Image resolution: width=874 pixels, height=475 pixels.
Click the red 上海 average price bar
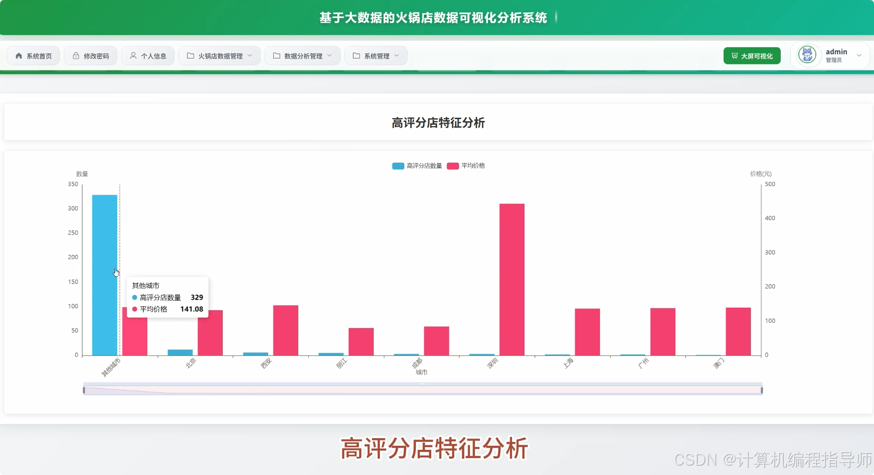(587, 332)
